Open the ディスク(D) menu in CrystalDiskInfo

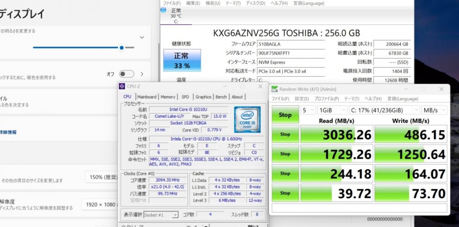point(255,3)
